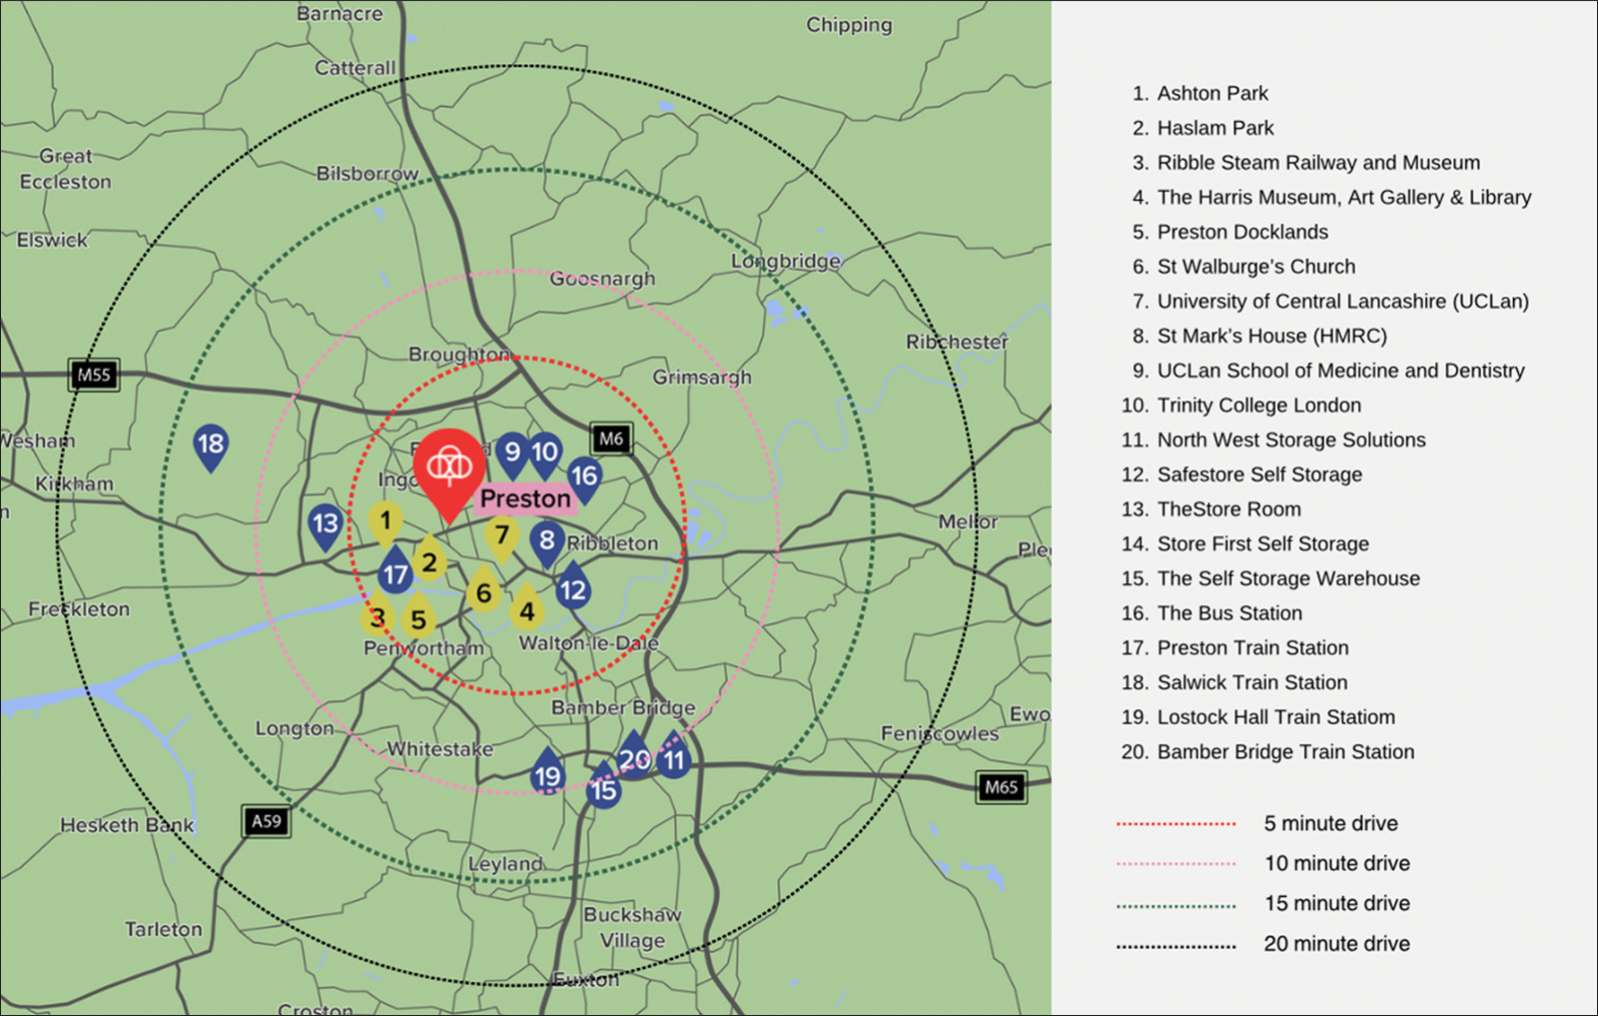
Task: Click the Ribchester place name on map
Action: click(x=957, y=342)
